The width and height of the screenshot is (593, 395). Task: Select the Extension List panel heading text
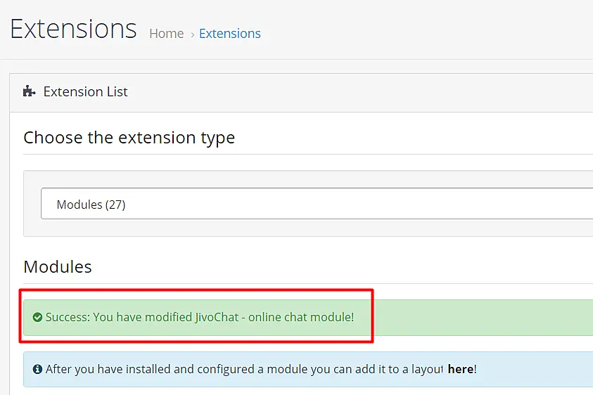pyautogui.click(x=85, y=91)
